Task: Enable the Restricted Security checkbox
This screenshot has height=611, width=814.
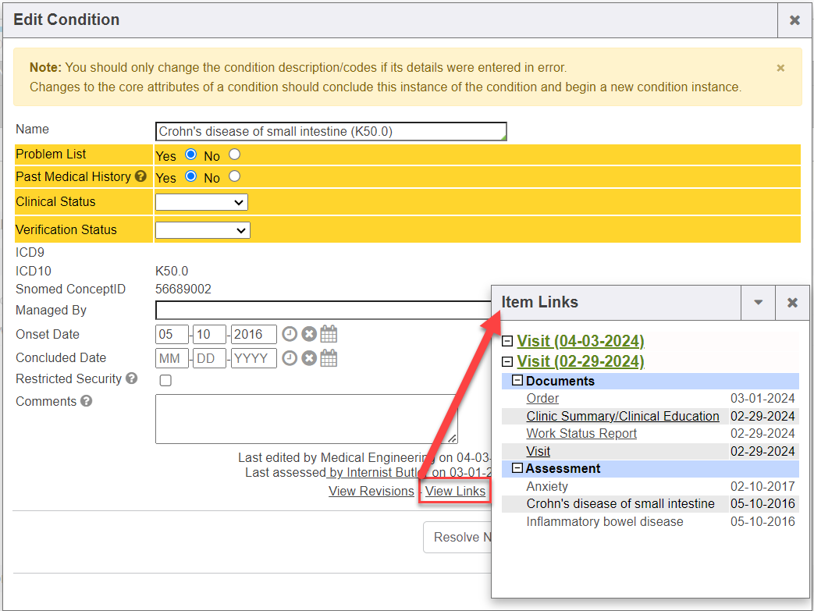Action: point(165,381)
